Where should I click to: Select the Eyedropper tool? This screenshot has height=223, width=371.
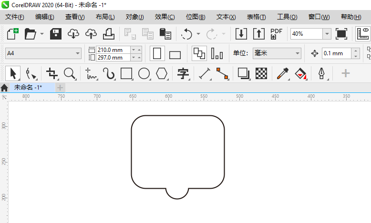(282, 73)
